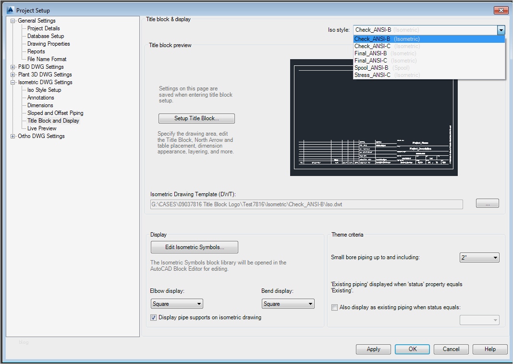Click the title block preview image
513x364 pixels.
pos(374,117)
